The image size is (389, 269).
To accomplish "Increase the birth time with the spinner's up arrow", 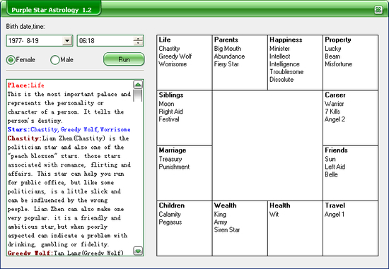I will pos(138,38).
